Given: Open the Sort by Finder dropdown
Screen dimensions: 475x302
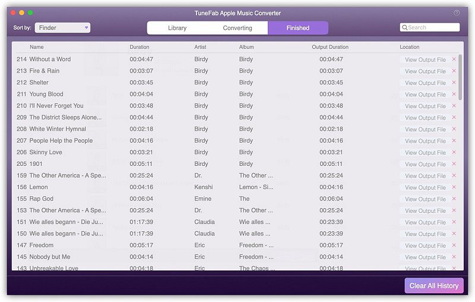Looking at the screenshot, I should click(x=63, y=27).
